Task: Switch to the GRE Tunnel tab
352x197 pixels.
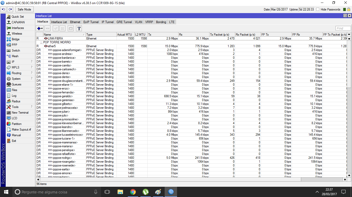Action: 124,22
